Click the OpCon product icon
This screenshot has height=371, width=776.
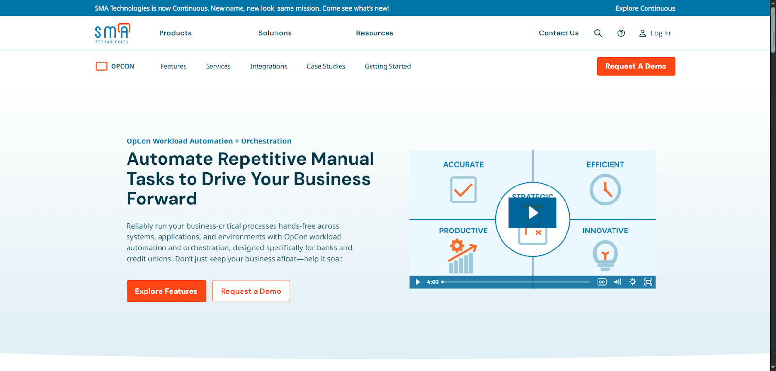[x=101, y=66]
